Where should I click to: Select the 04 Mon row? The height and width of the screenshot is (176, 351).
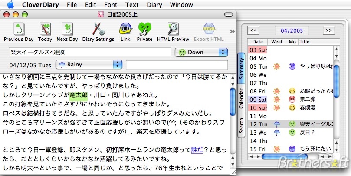291,58
